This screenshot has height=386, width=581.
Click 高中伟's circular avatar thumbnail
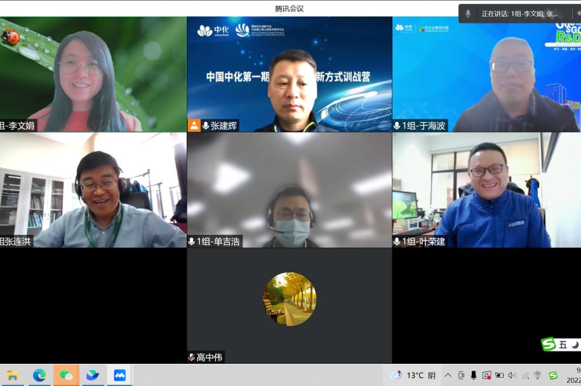tap(290, 299)
